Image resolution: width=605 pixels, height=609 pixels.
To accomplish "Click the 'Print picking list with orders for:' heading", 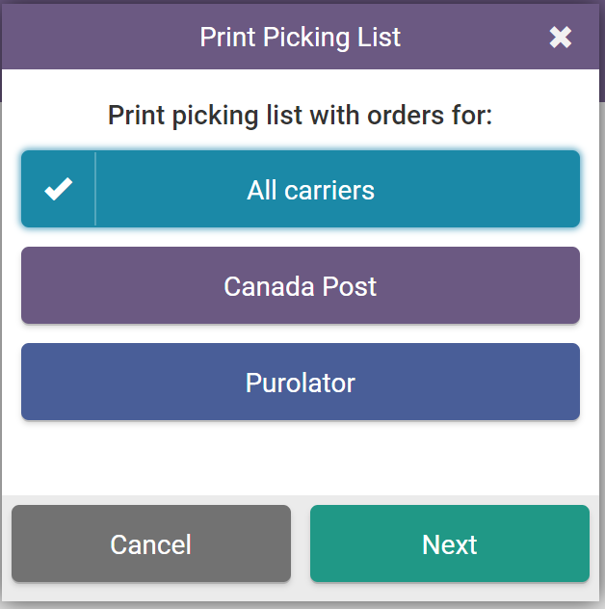I will point(300,116).
